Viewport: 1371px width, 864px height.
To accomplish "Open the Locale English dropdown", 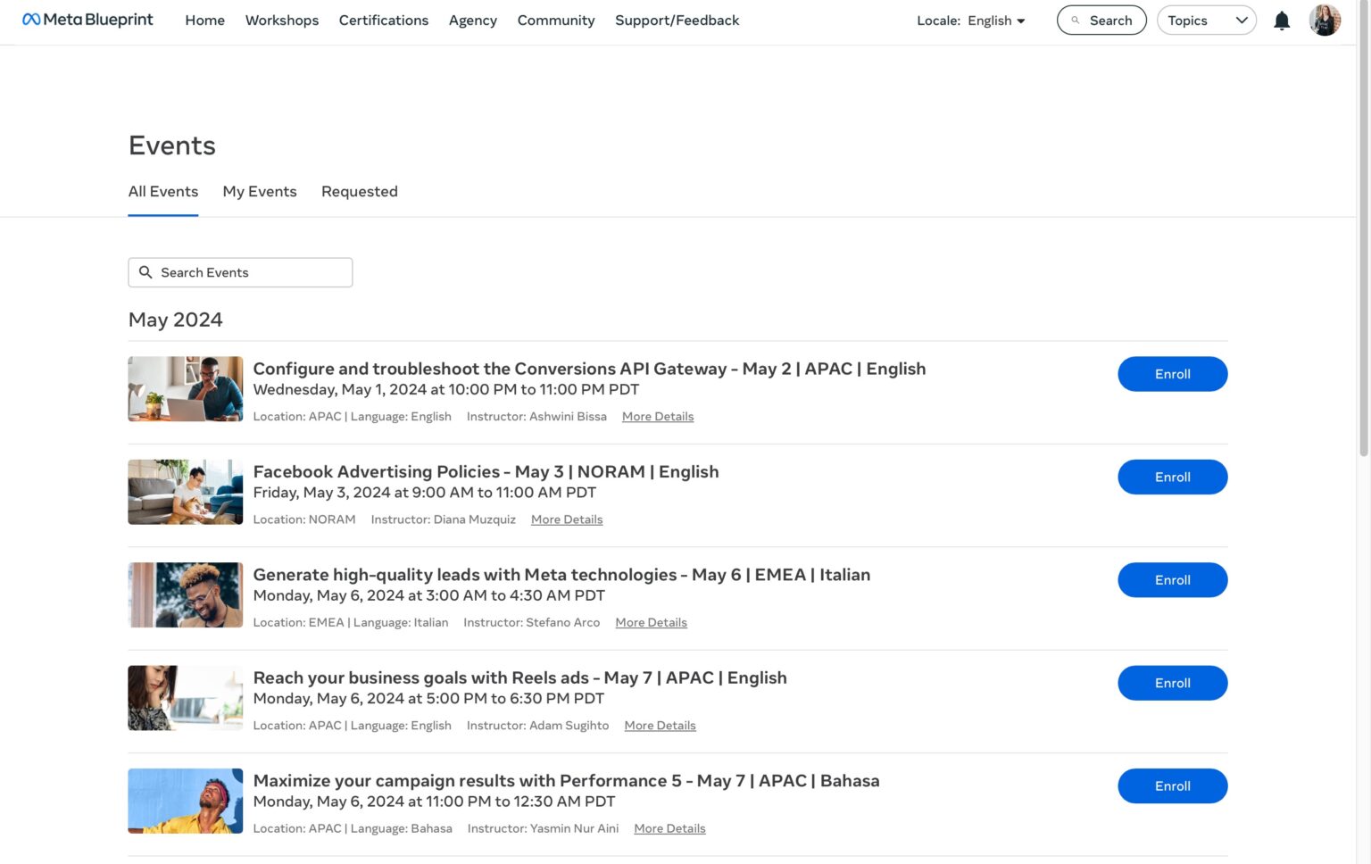I will (971, 21).
